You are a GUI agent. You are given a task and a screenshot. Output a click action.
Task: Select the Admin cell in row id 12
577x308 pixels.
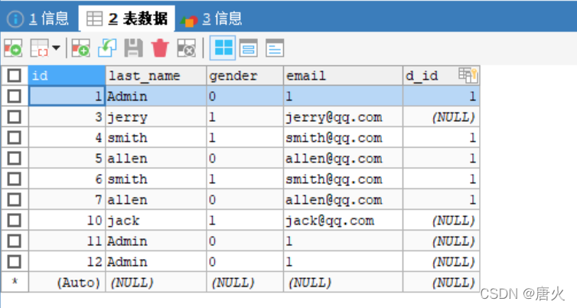[156, 262]
